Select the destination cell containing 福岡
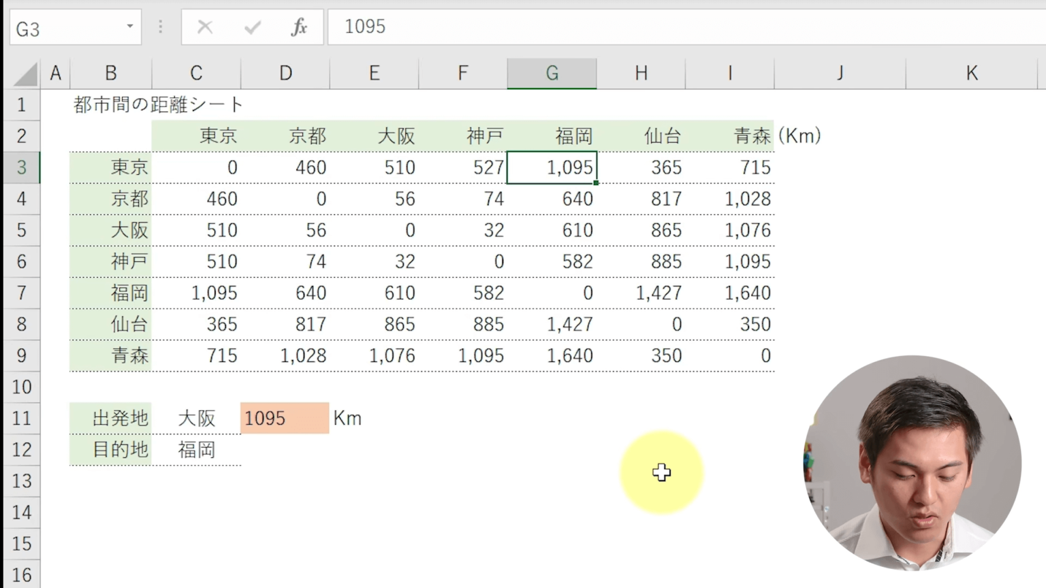 (x=196, y=449)
